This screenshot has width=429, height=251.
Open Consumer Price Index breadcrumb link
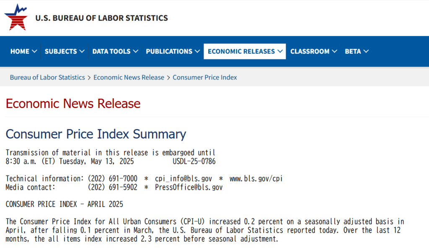coord(204,77)
